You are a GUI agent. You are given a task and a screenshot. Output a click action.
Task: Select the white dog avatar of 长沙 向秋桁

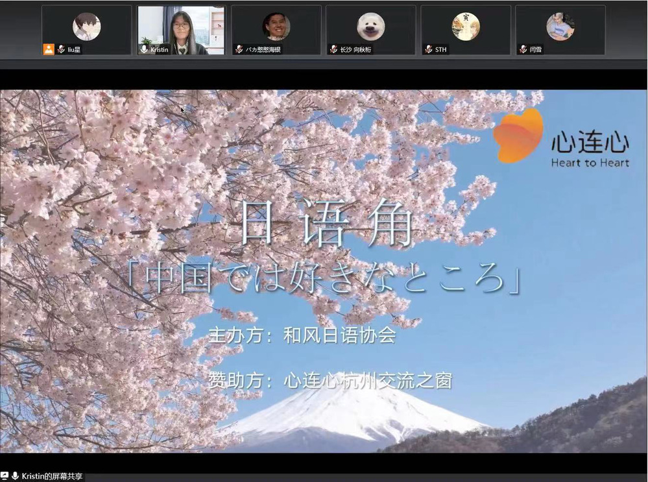370,27
